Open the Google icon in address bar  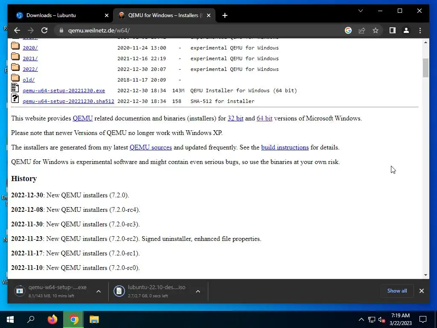pyautogui.click(x=348, y=30)
